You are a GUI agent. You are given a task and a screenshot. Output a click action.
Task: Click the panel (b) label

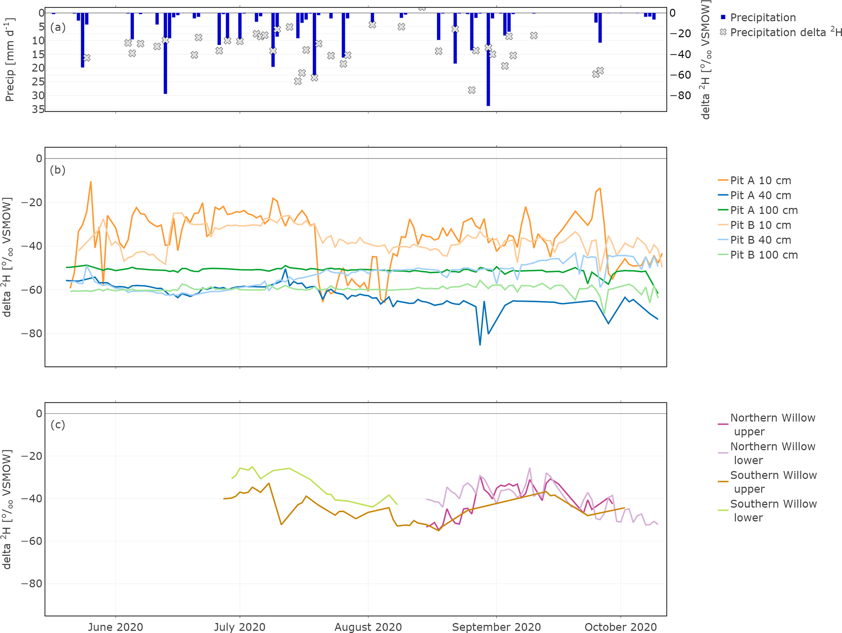pos(57,170)
